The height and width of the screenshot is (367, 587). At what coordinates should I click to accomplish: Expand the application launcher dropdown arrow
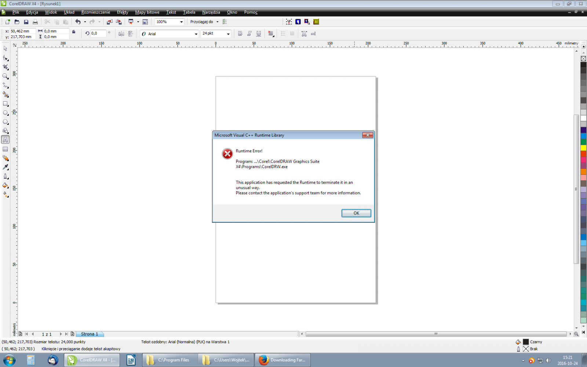coord(138,22)
